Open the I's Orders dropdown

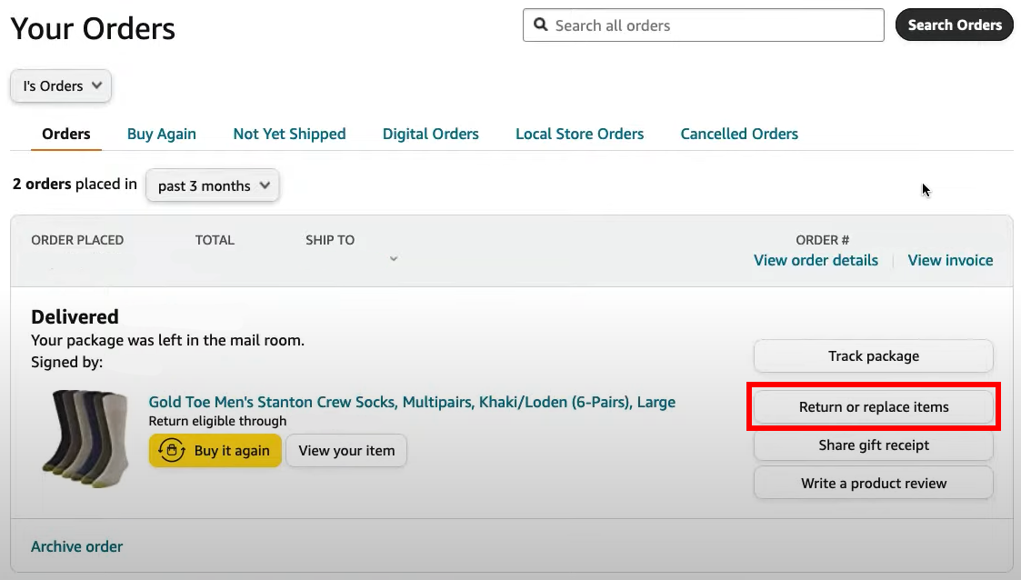tap(60, 85)
